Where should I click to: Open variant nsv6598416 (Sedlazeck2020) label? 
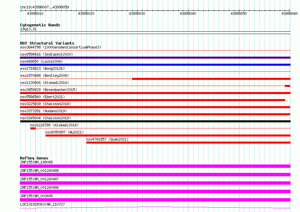[47, 54]
